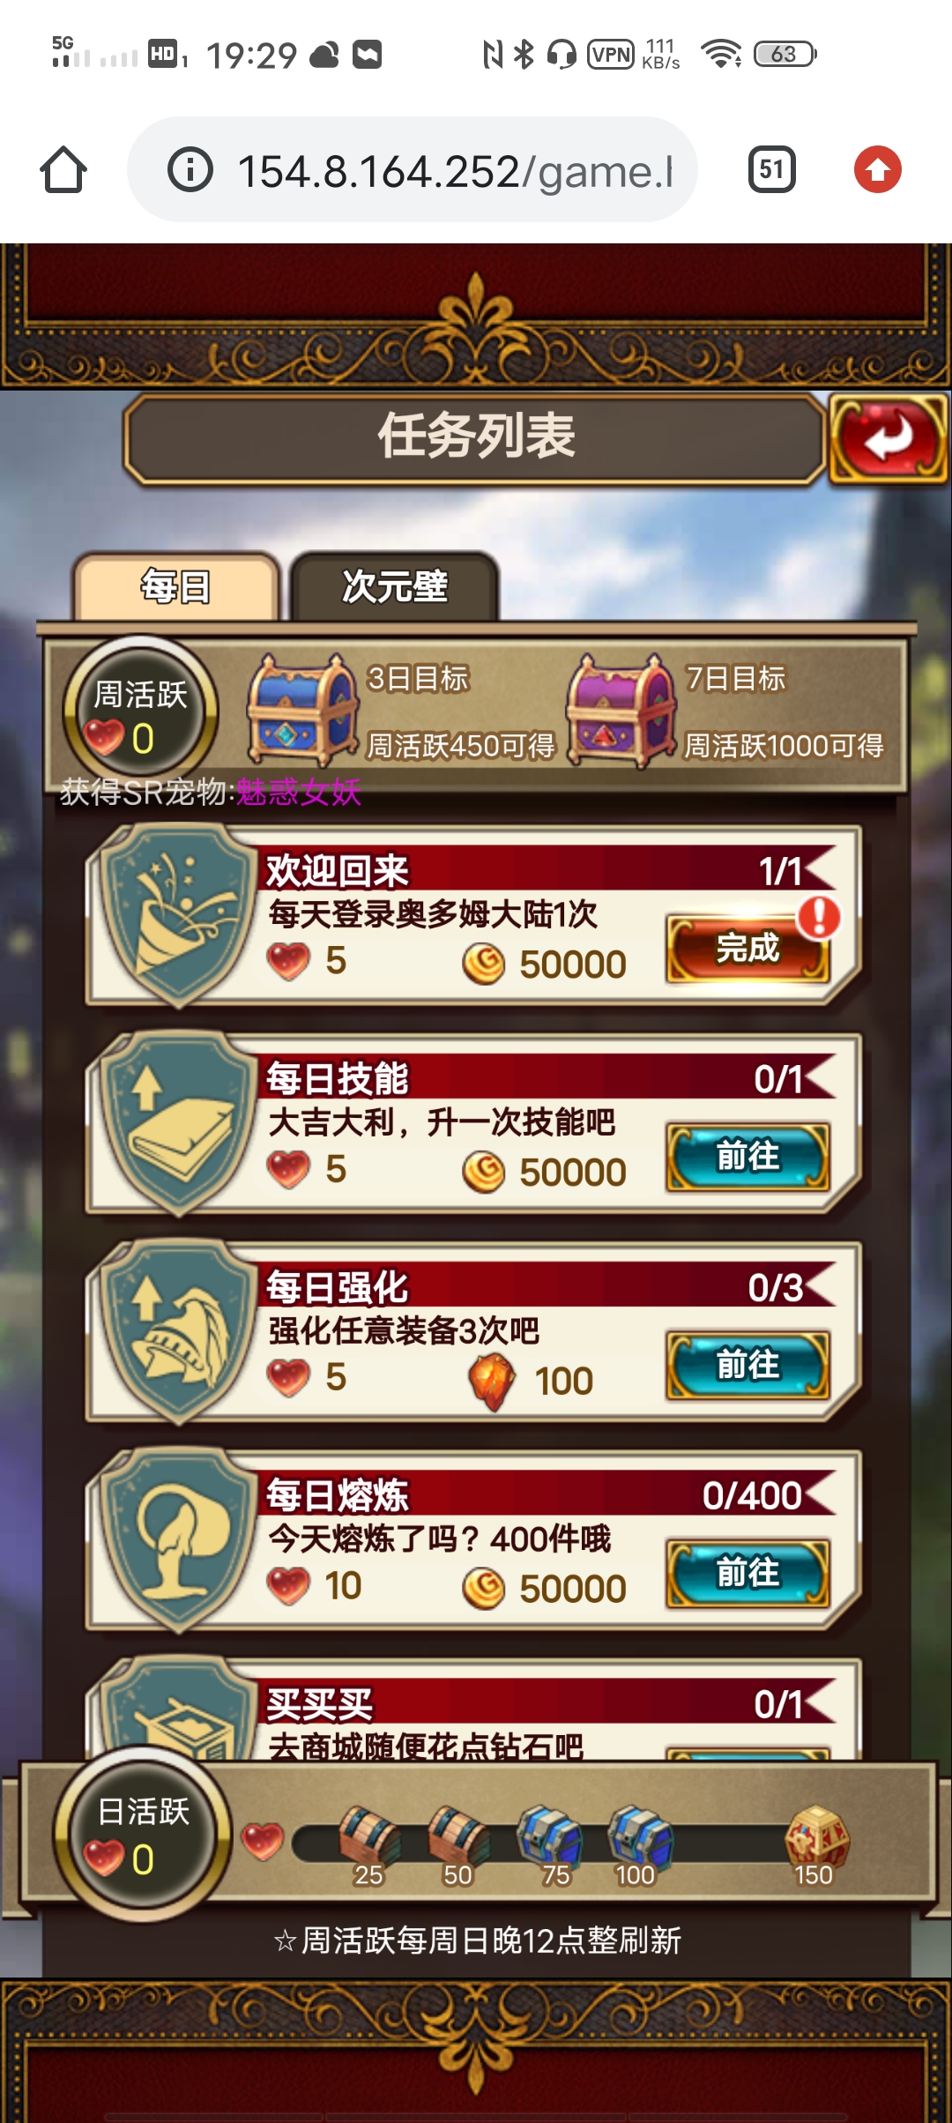Screen dimensions: 952x2123
Task: Switch to the 每日 tab
Action: pyautogui.click(x=176, y=586)
